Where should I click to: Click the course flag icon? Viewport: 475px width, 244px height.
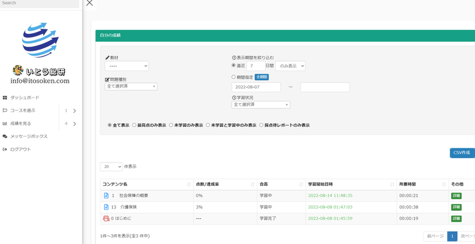pos(4,110)
